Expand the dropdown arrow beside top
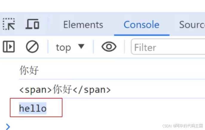 [81, 46]
